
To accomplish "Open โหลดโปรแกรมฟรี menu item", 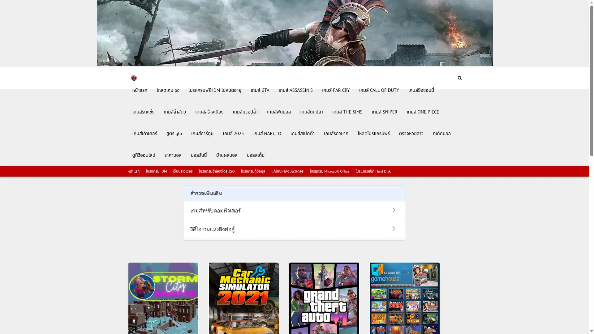I will pyautogui.click(x=373, y=134).
